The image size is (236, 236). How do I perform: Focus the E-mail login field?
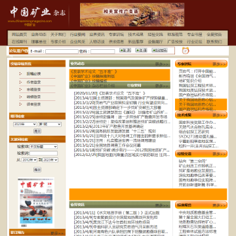click(62, 52)
